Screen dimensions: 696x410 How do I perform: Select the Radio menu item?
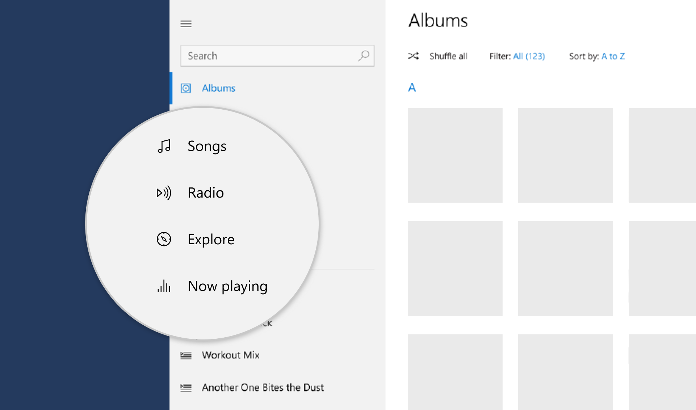click(206, 192)
